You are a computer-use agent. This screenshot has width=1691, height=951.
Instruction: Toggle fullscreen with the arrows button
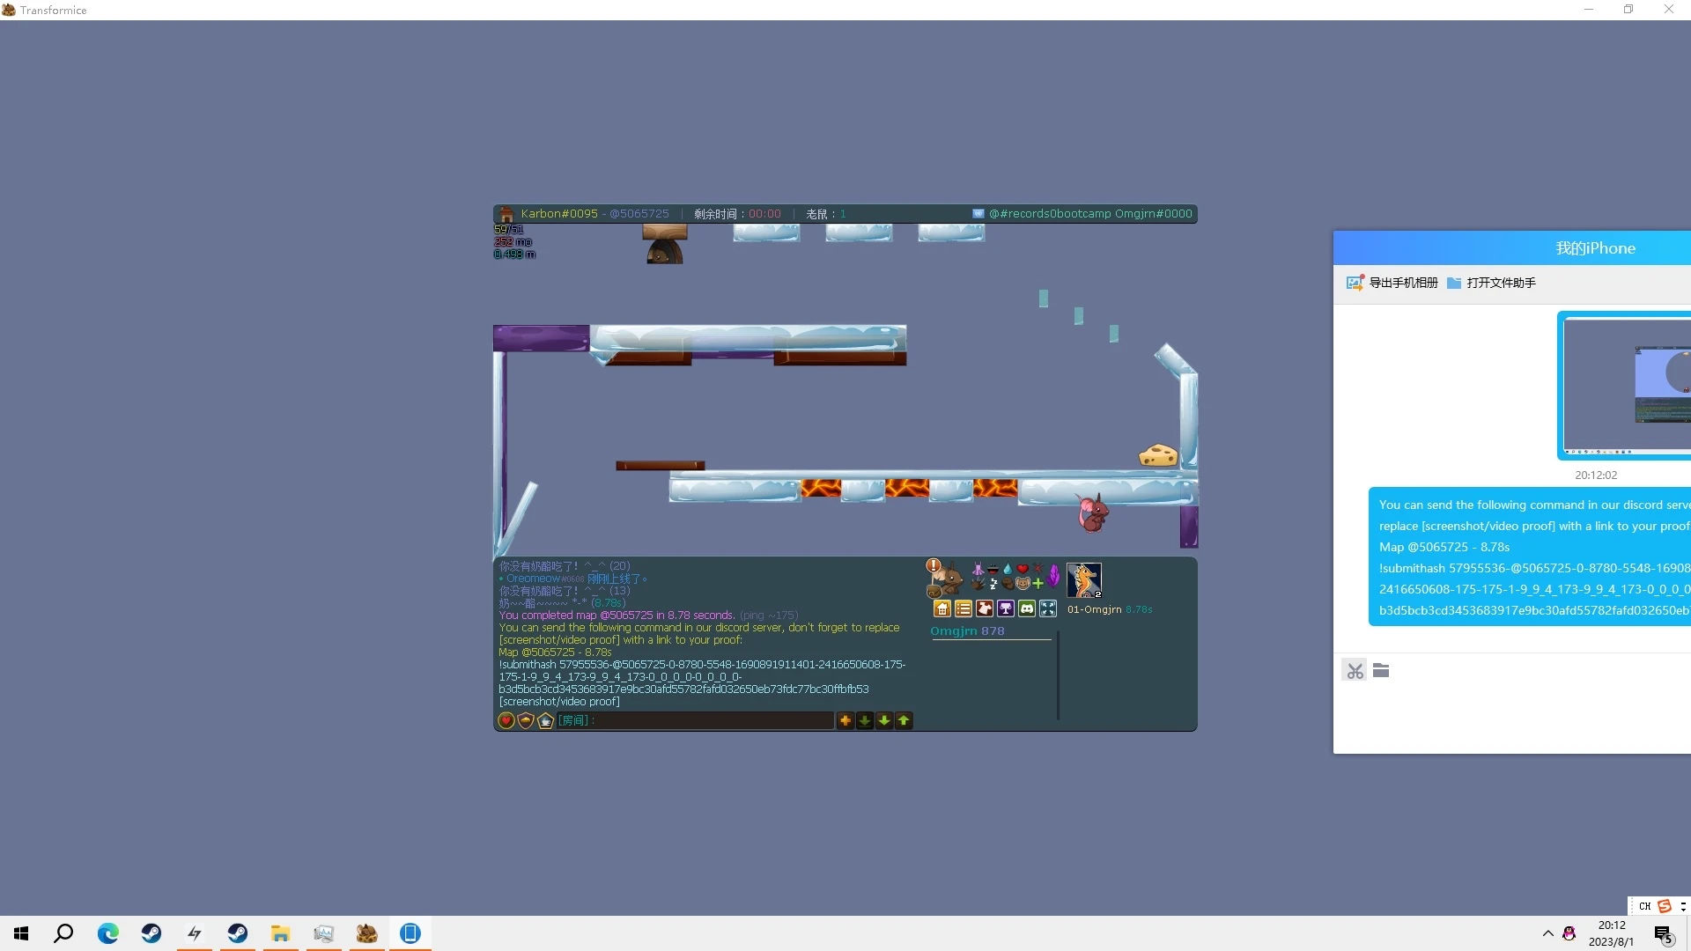(1048, 608)
